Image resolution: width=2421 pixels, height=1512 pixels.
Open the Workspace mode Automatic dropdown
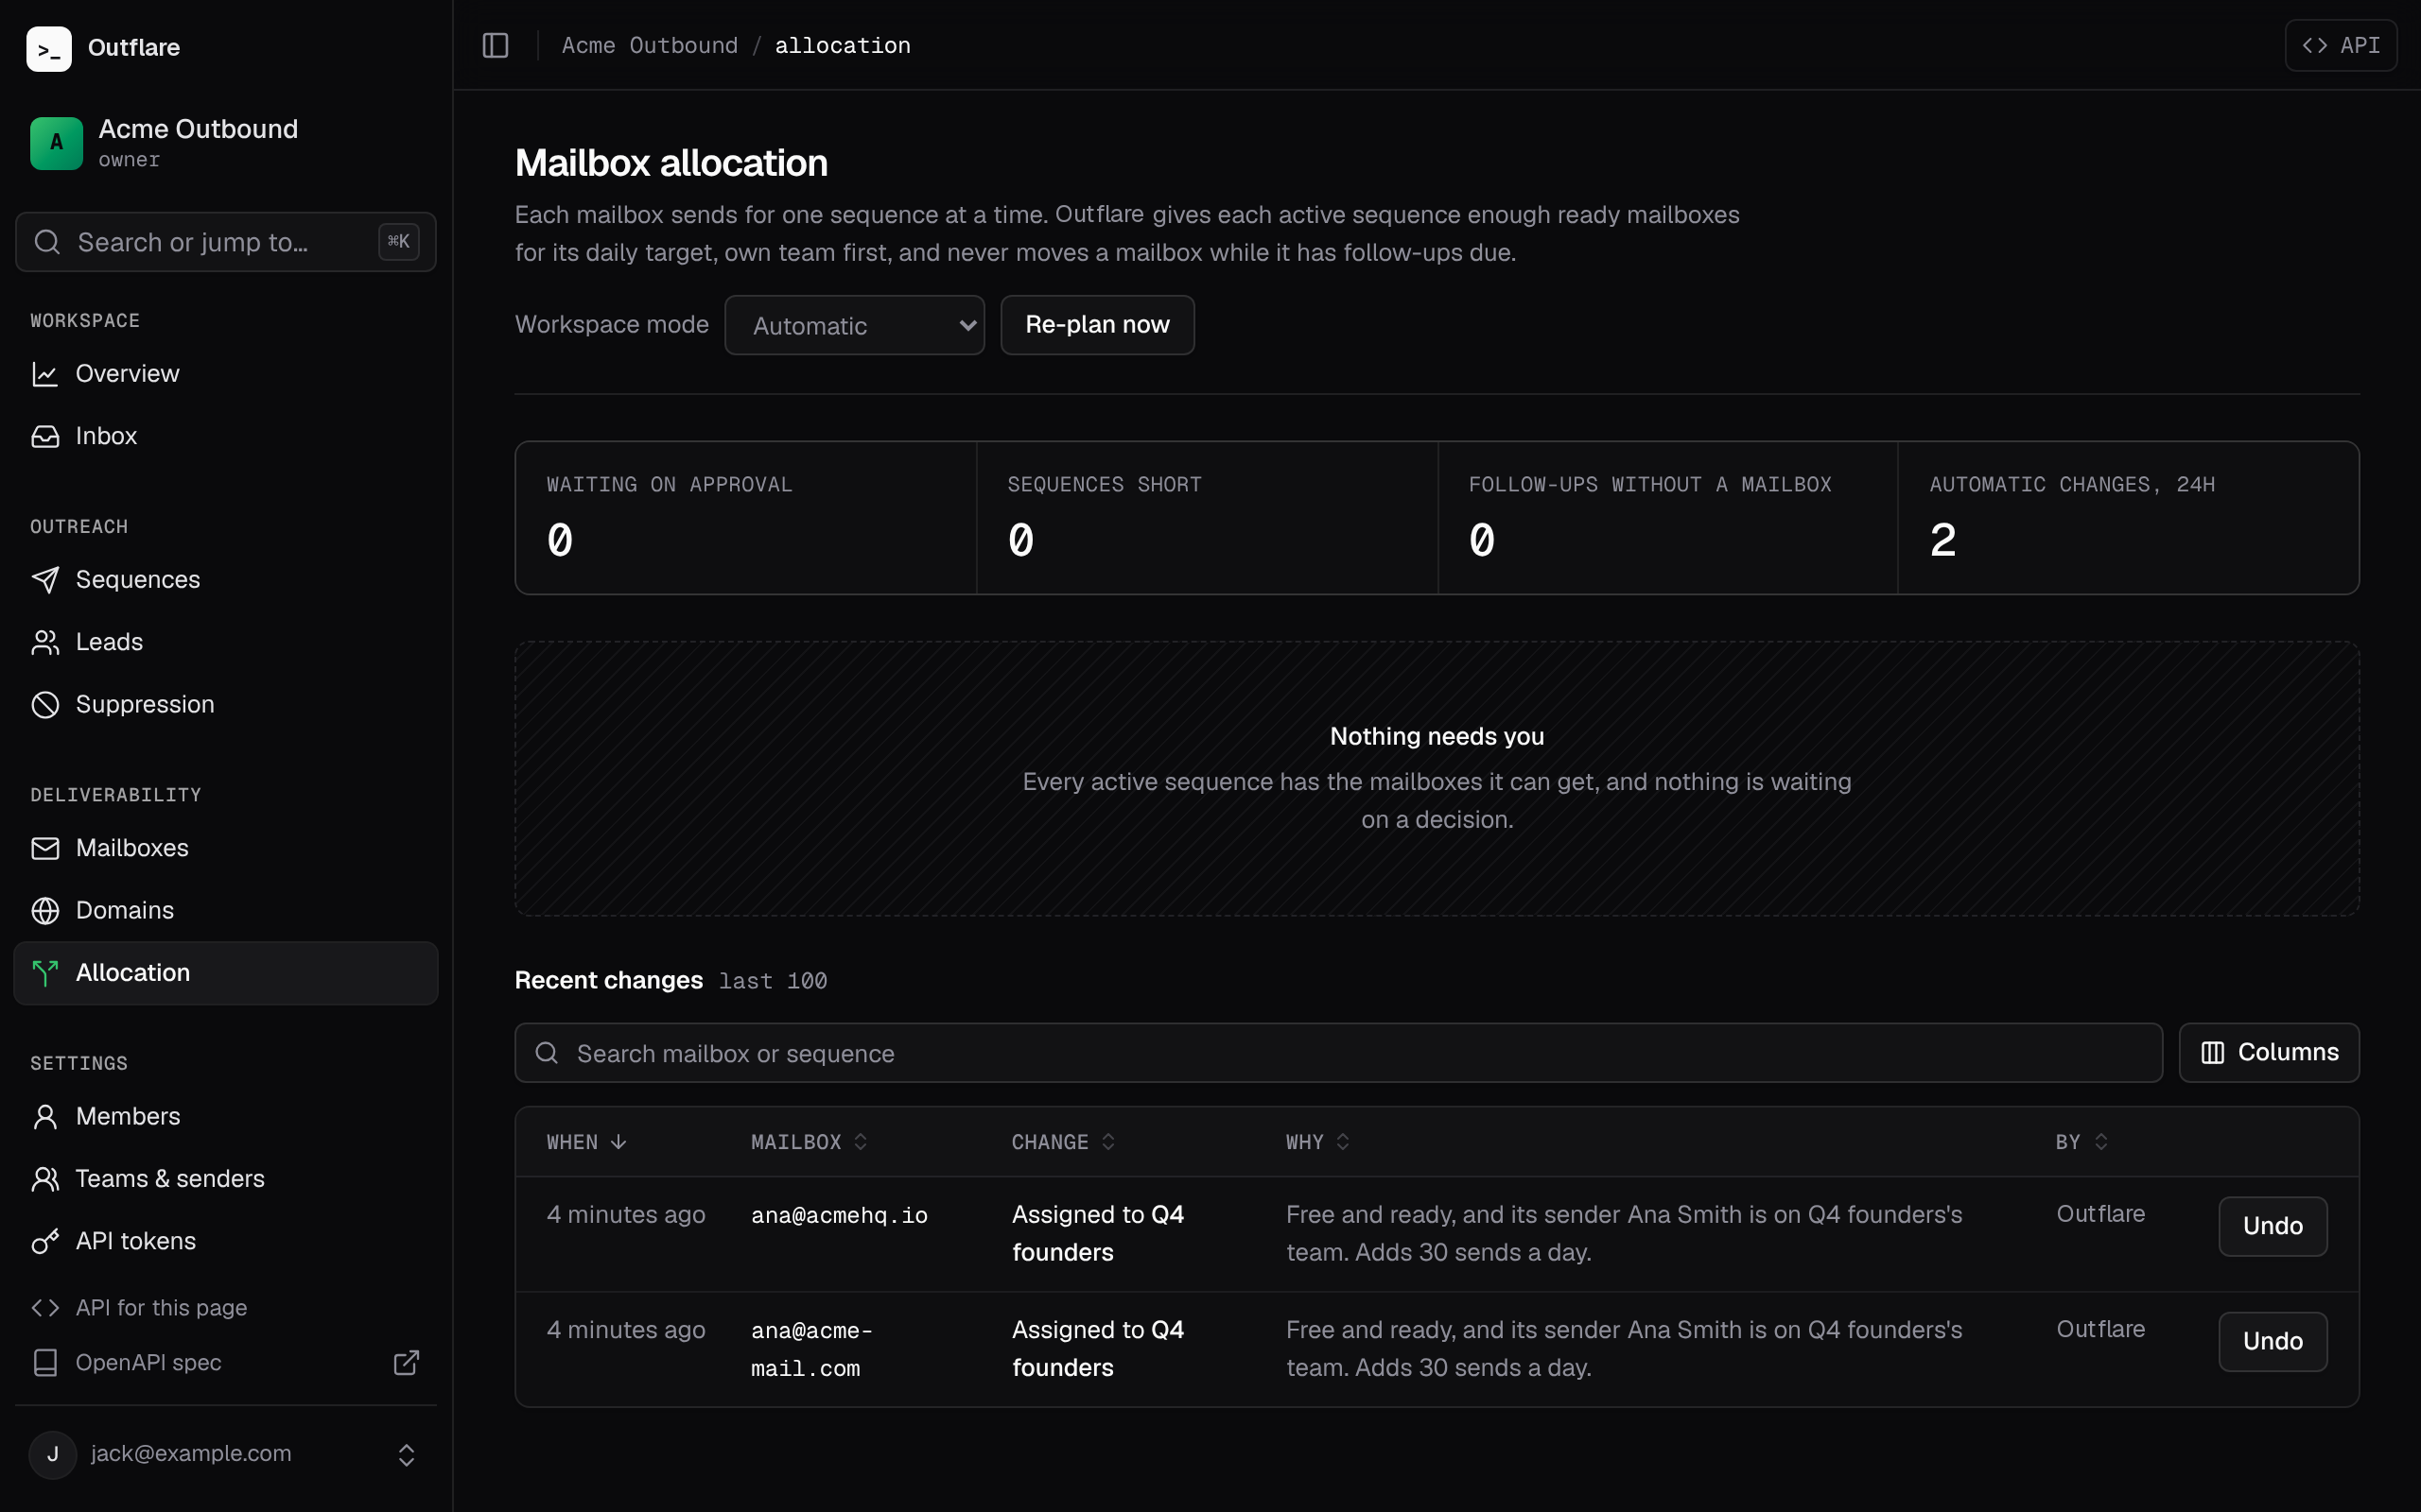[x=854, y=325]
